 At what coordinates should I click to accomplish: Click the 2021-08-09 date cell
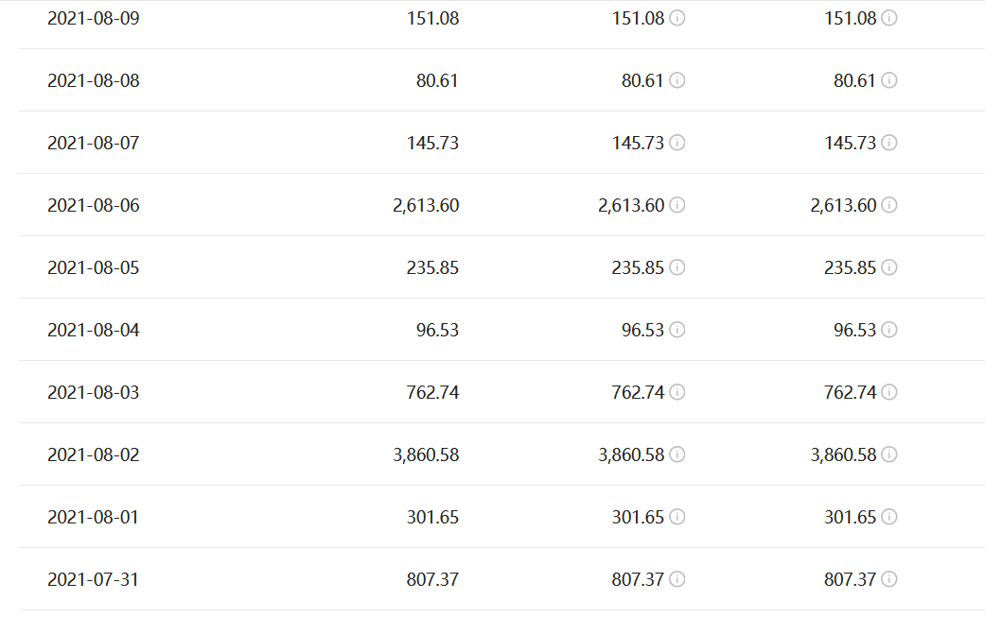pyautogui.click(x=94, y=18)
